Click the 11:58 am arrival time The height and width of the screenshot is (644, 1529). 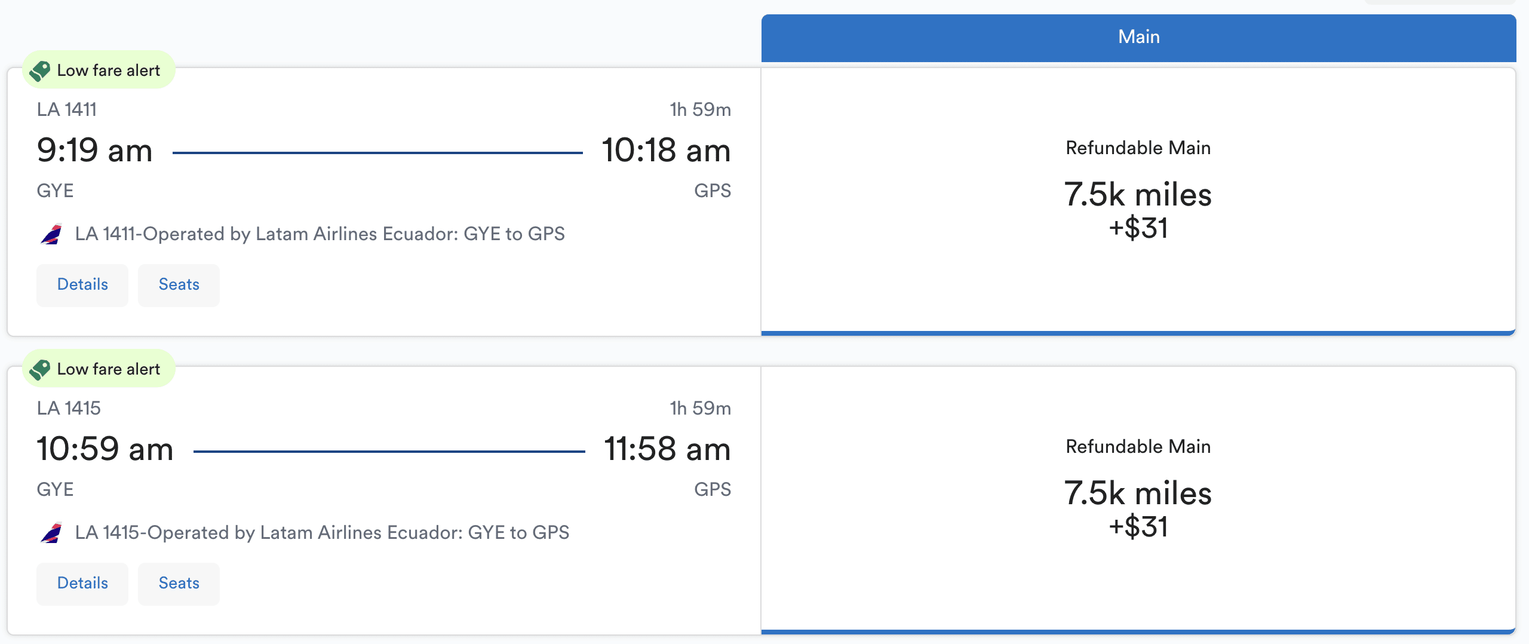coord(667,449)
